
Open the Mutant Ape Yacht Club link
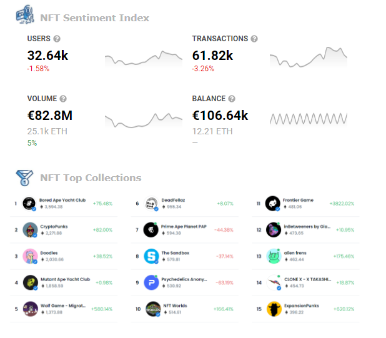coord(65,279)
